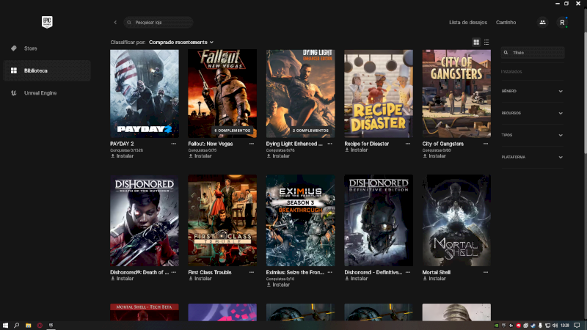Open Fallout: New Vegas options ellipsis
Viewport: 587px width, 330px height.
click(x=252, y=144)
